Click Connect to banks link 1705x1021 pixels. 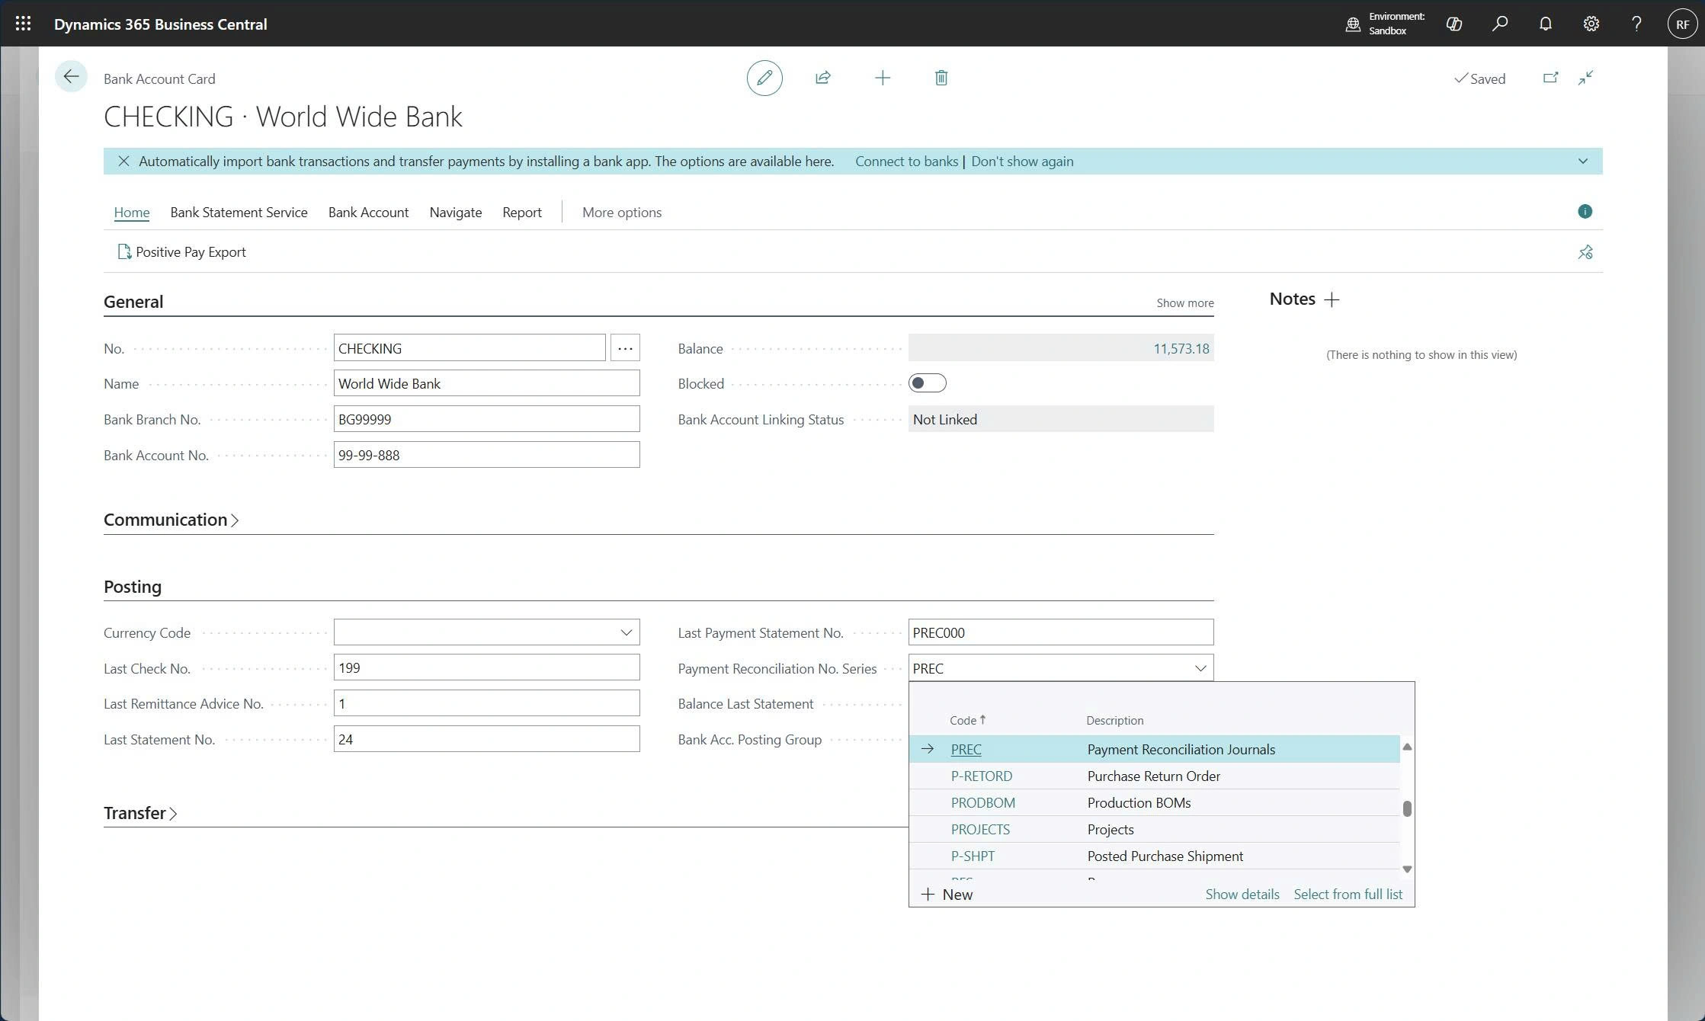pos(906,162)
